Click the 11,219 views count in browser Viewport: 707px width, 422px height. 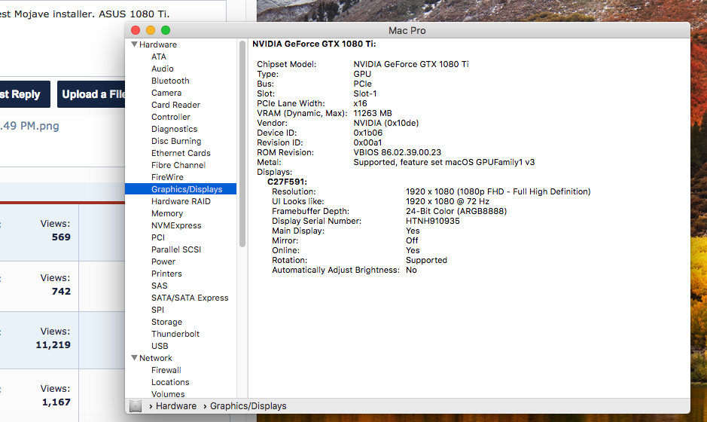53,345
